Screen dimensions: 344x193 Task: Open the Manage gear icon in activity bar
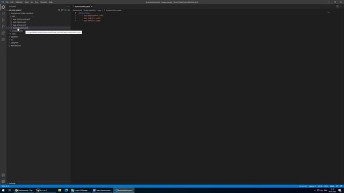[x=3, y=181]
